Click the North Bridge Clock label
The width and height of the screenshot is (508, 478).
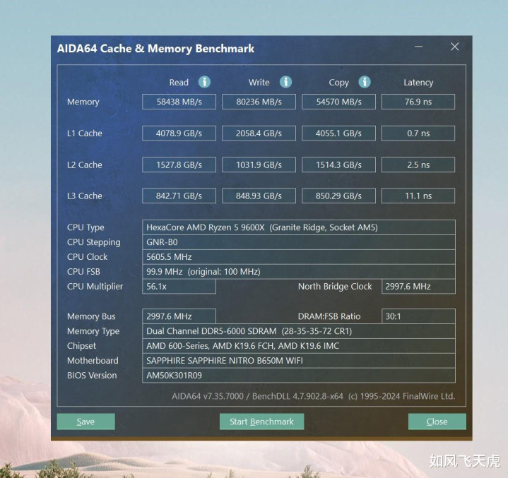click(335, 286)
